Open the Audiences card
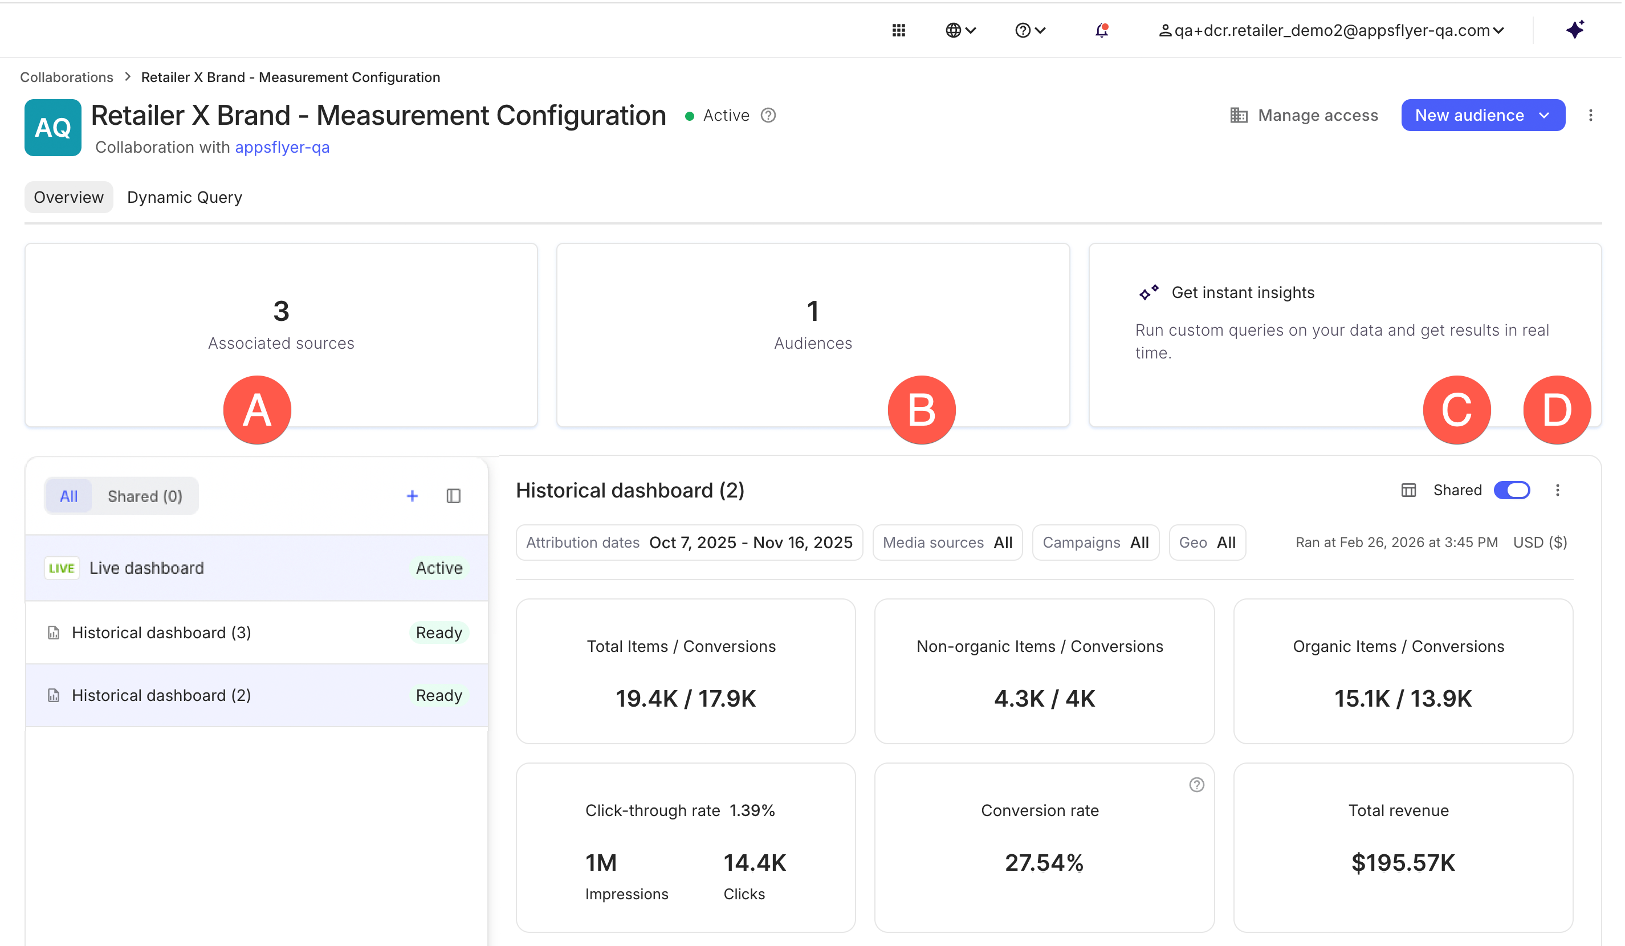 (813, 335)
